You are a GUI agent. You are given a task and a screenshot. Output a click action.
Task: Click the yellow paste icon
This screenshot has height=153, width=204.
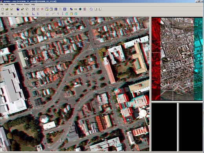pos(27,14)
